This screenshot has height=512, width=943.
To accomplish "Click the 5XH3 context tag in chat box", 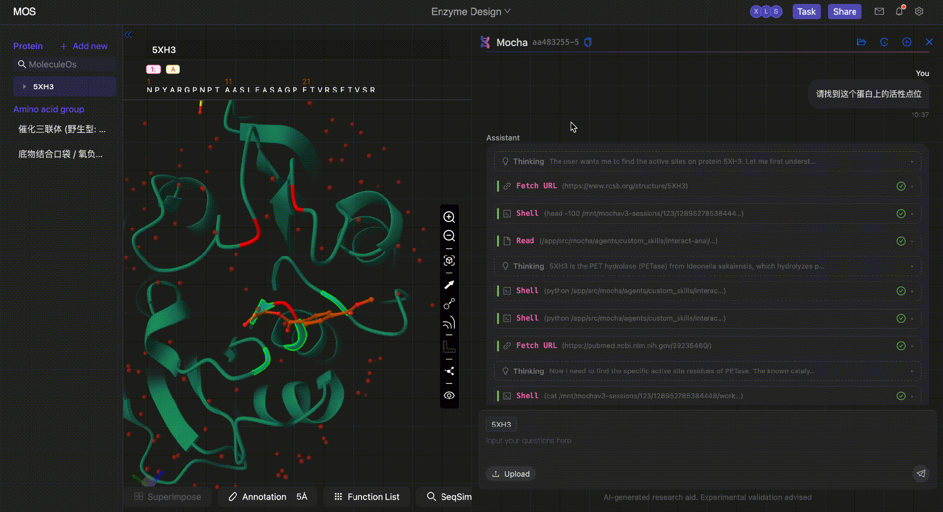I will point(501,424).
